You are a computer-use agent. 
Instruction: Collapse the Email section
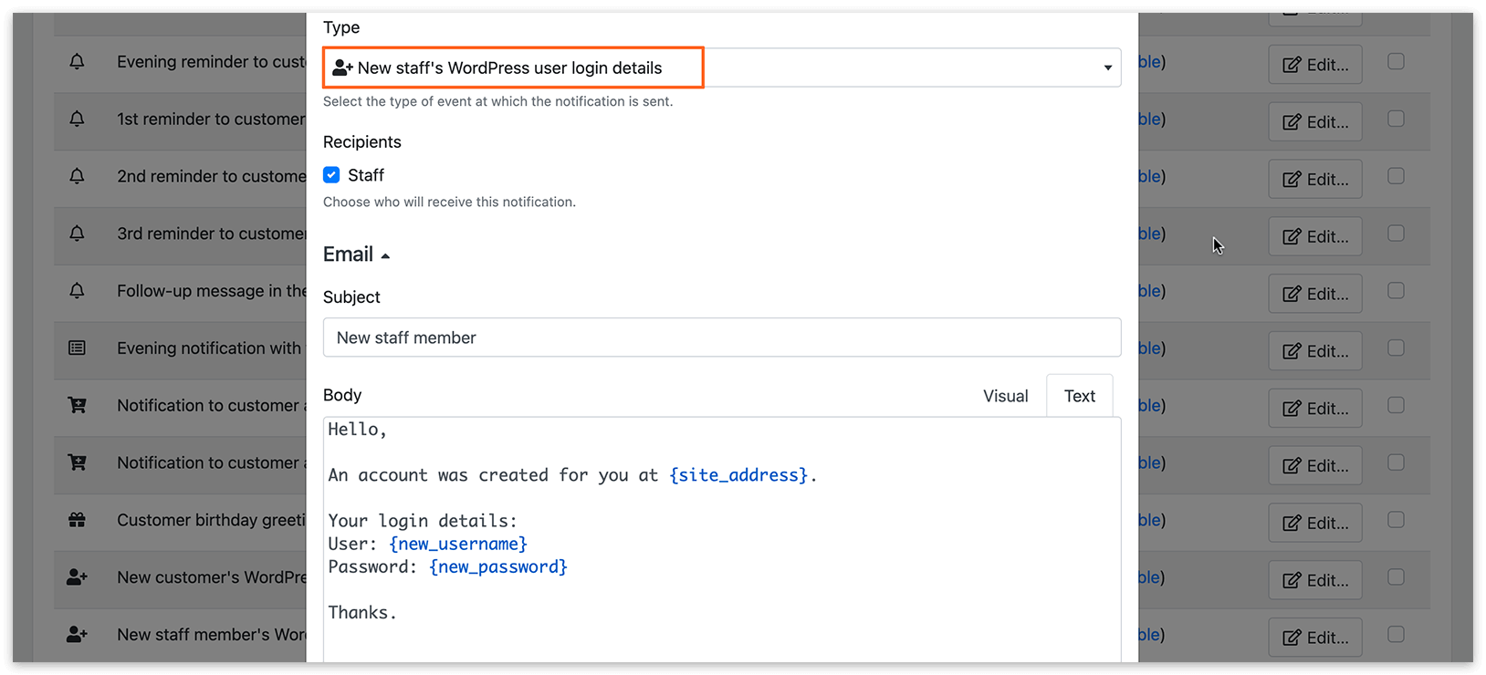(x=356, y=254)
